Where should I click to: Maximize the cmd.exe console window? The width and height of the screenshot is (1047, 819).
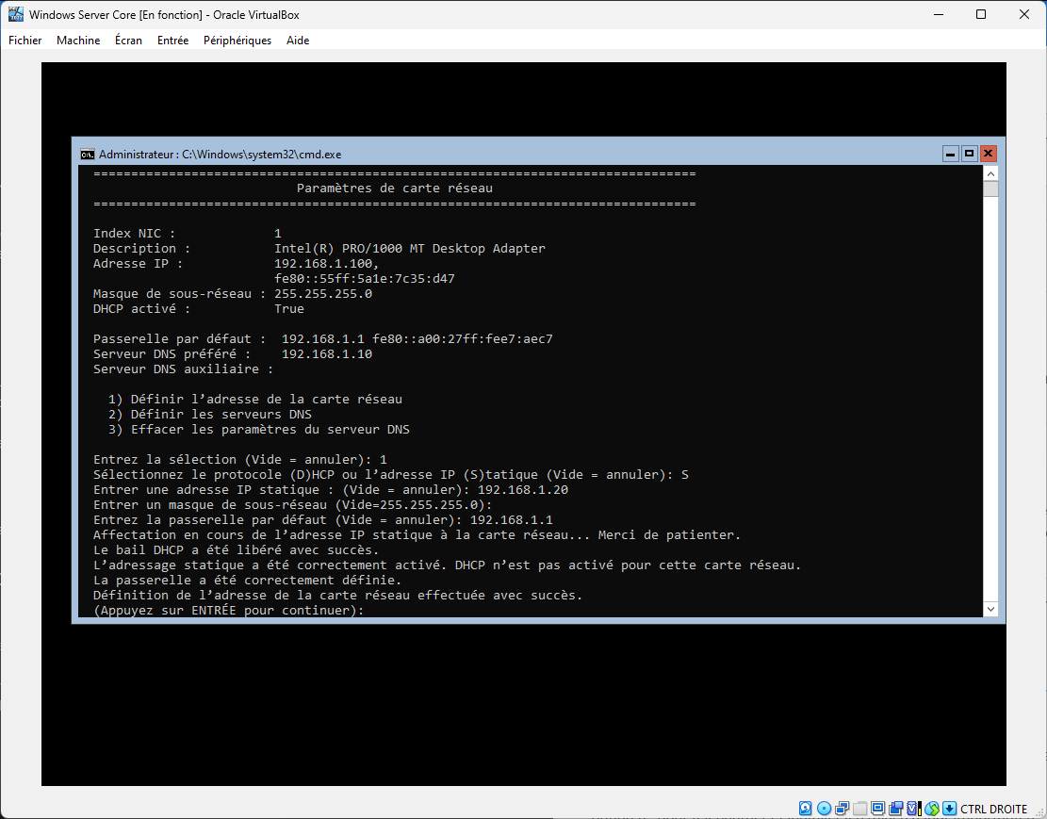tap(969, 154)
